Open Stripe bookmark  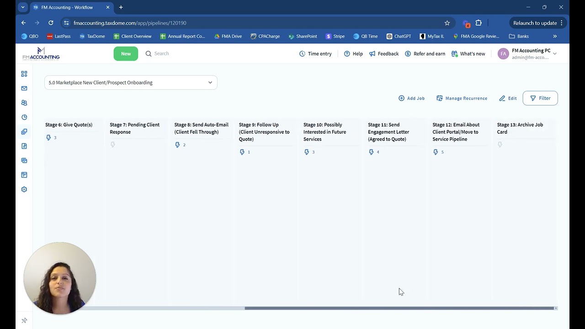click(335, 36)
